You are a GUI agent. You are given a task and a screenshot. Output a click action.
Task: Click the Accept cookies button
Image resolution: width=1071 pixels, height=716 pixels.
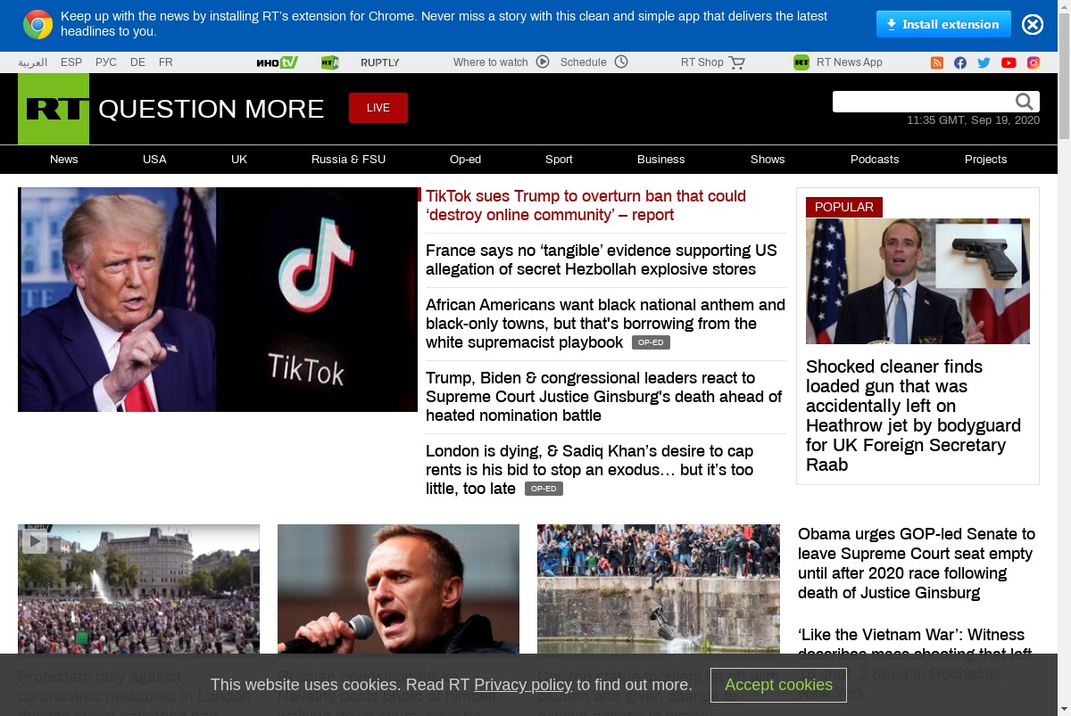coord(778,685)
